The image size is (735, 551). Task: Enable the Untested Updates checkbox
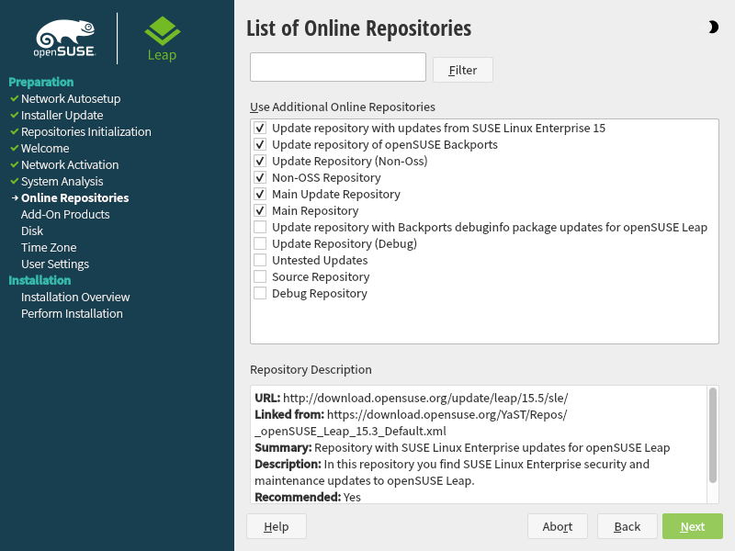pyautogui.click(x=261, y=261)
